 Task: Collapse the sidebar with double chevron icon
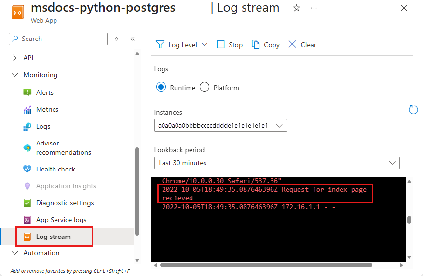[132, 39]
